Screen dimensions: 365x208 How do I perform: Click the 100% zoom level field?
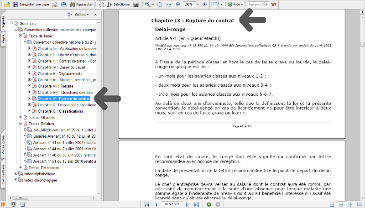click(x=189, y=4)
